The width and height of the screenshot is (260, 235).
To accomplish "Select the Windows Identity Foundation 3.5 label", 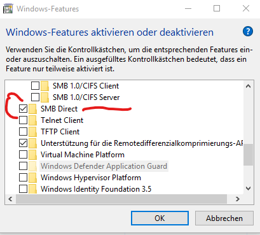I will tap(96, 189).
